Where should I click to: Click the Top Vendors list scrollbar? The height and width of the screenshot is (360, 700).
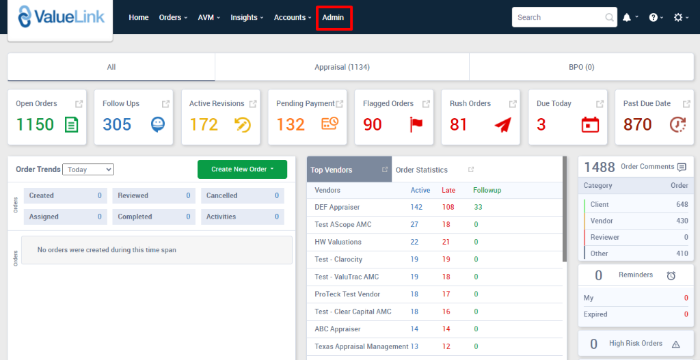tap(564, 212)
